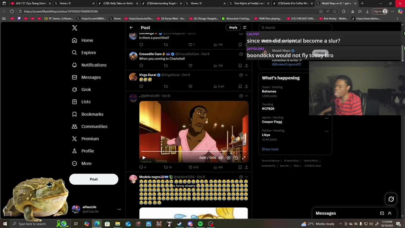
Task: Share Crocodile Cam's comment
Action: 246,66
